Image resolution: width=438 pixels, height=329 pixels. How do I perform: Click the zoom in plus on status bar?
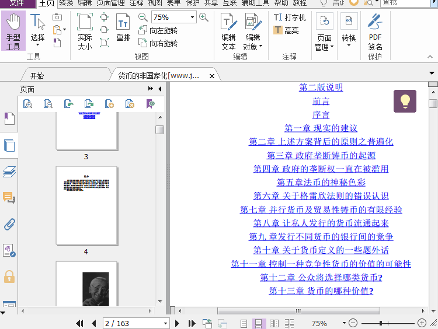coord(422,323)
